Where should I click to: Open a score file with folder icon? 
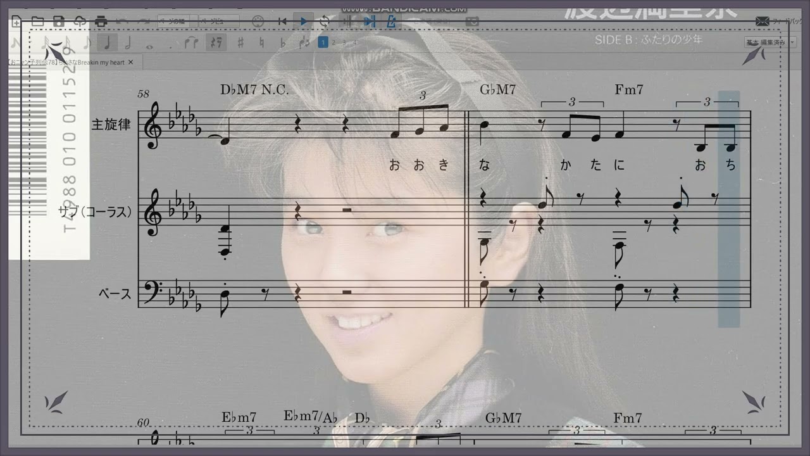(37, 22)
